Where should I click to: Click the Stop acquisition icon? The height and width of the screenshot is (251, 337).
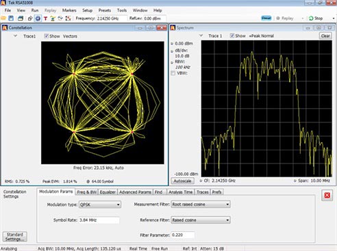(x=311, y=18)
